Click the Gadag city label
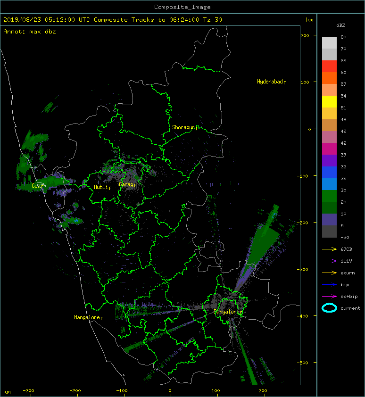 coord(126,184)
